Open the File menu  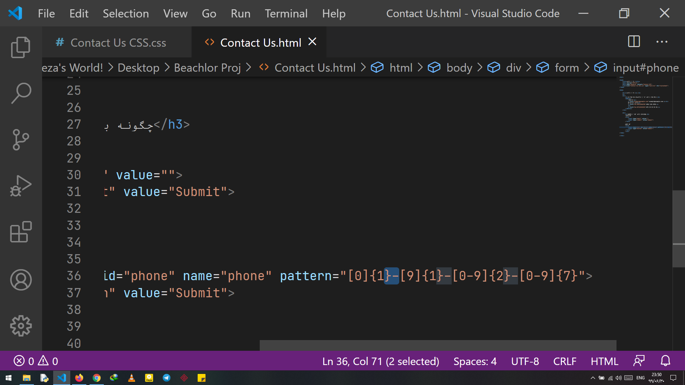[x=46, y=14]
